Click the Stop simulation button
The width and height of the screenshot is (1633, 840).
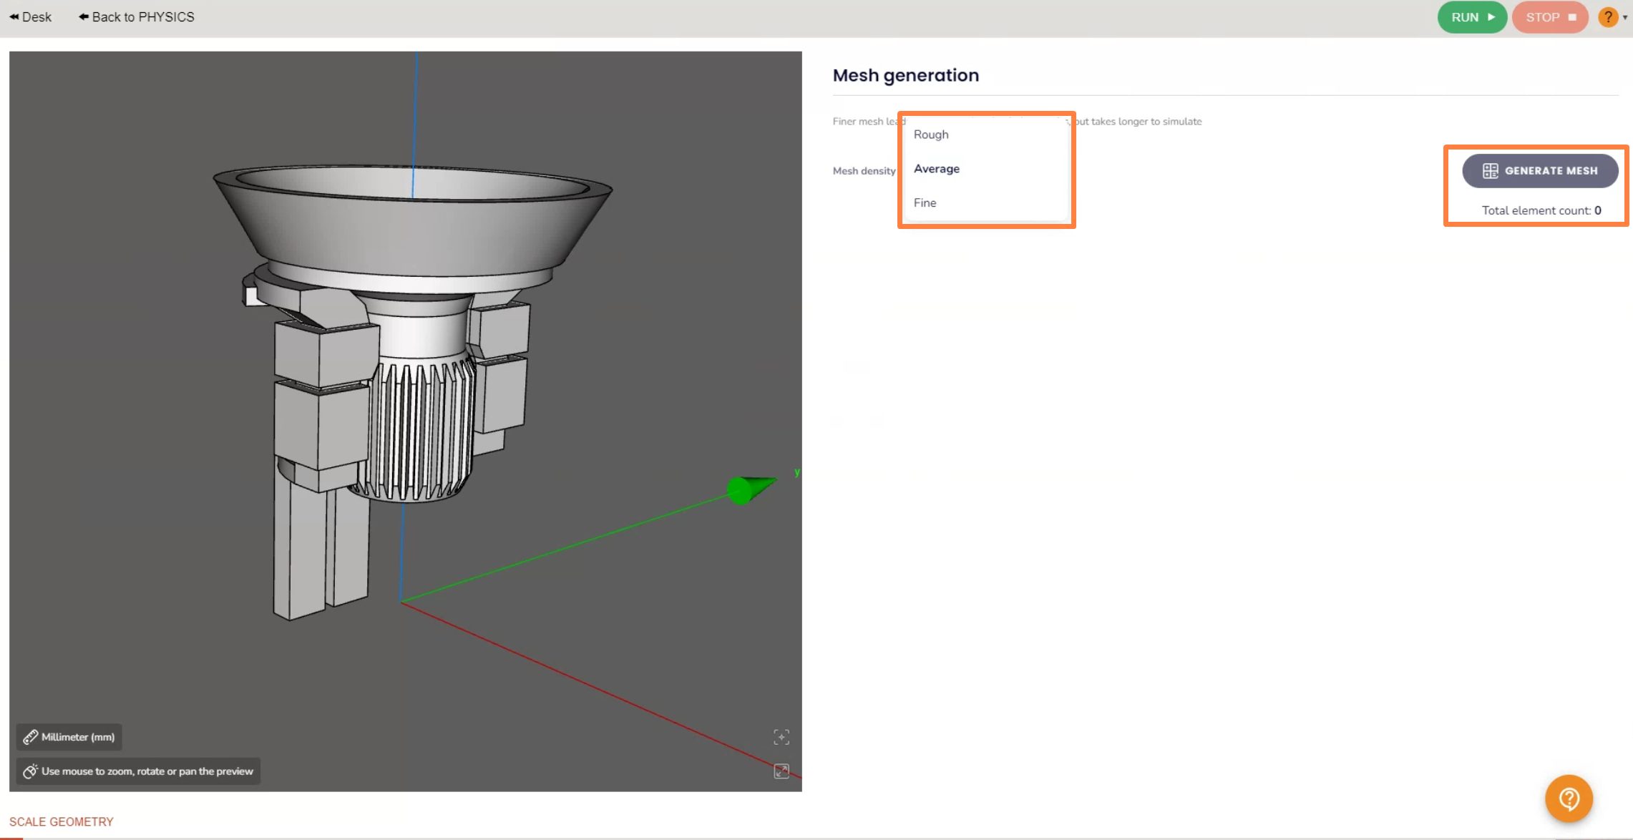(1549, 17)
